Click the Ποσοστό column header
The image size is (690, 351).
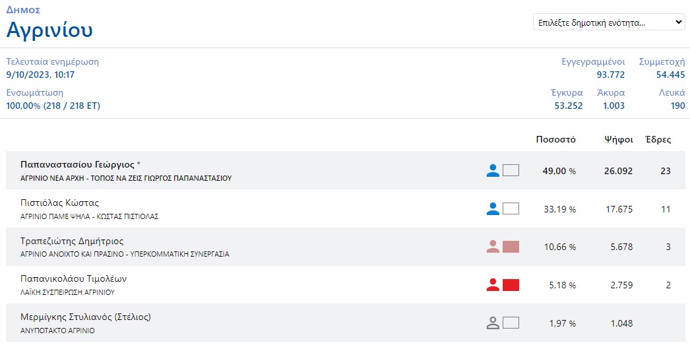[555, 139]
